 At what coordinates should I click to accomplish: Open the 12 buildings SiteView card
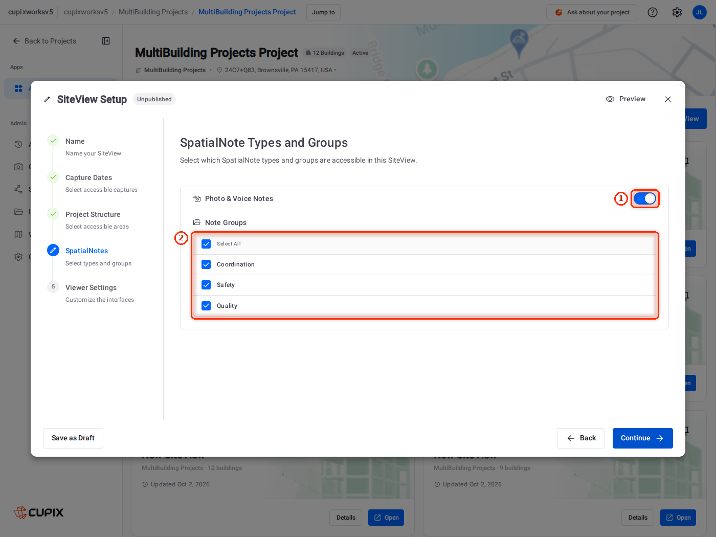(386, 518)
